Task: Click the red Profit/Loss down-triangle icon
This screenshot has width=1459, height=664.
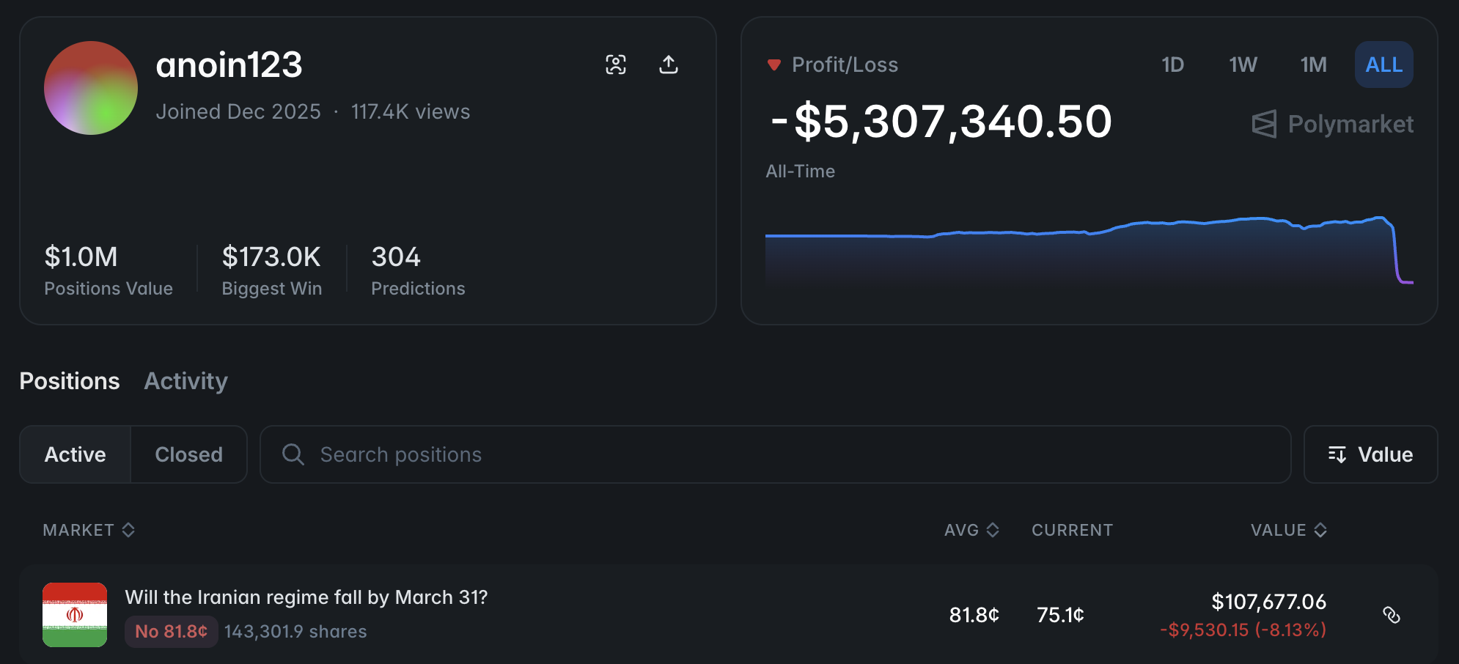Action: (x=773, y=65)
